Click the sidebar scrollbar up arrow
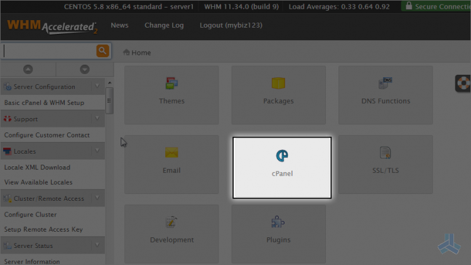The width and height of the screenshot is (471, 265). pos(109,83)
